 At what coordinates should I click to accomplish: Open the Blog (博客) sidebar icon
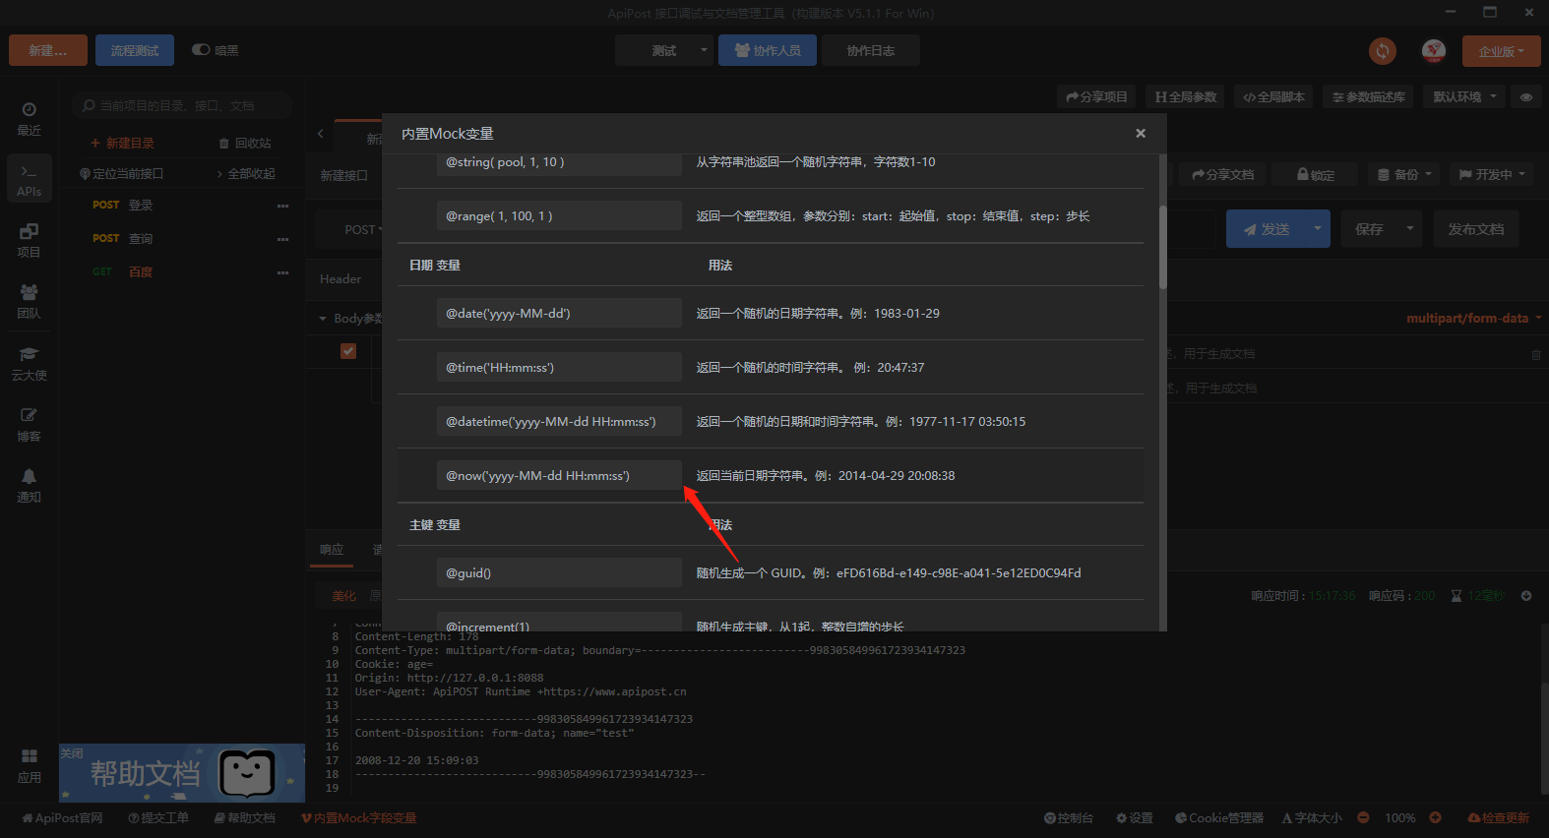pos(29,424)
